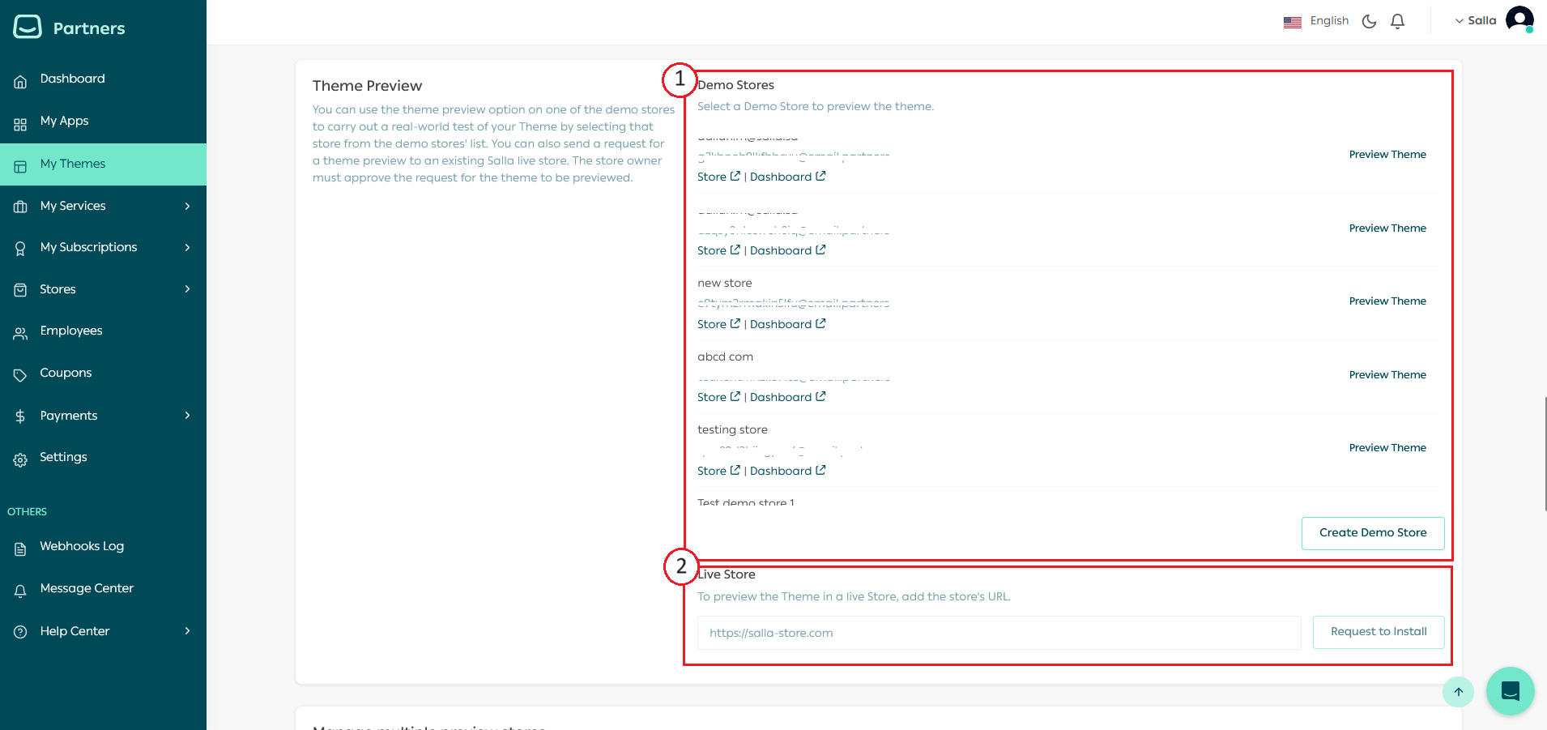1547x730 pixels.
Task: Click the Help Center question icon
Action: pos(20,632)
